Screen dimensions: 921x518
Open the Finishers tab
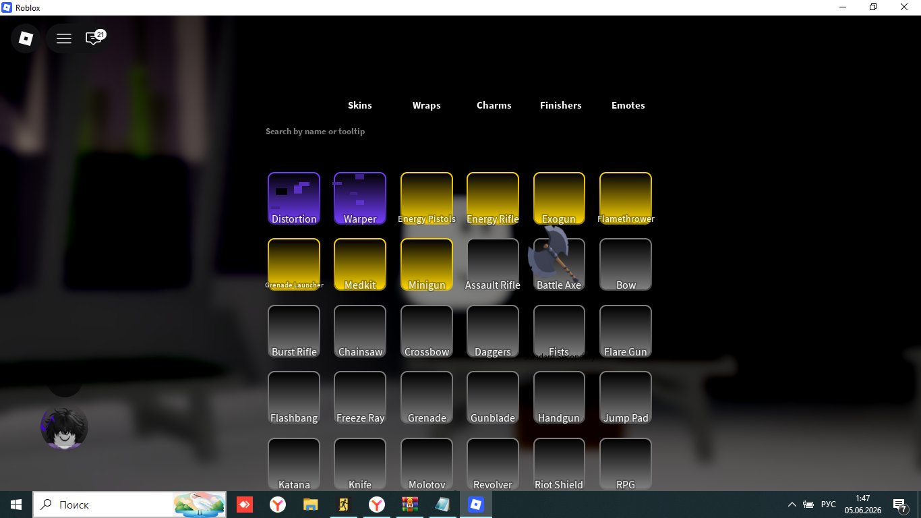[x=560, y=105]
